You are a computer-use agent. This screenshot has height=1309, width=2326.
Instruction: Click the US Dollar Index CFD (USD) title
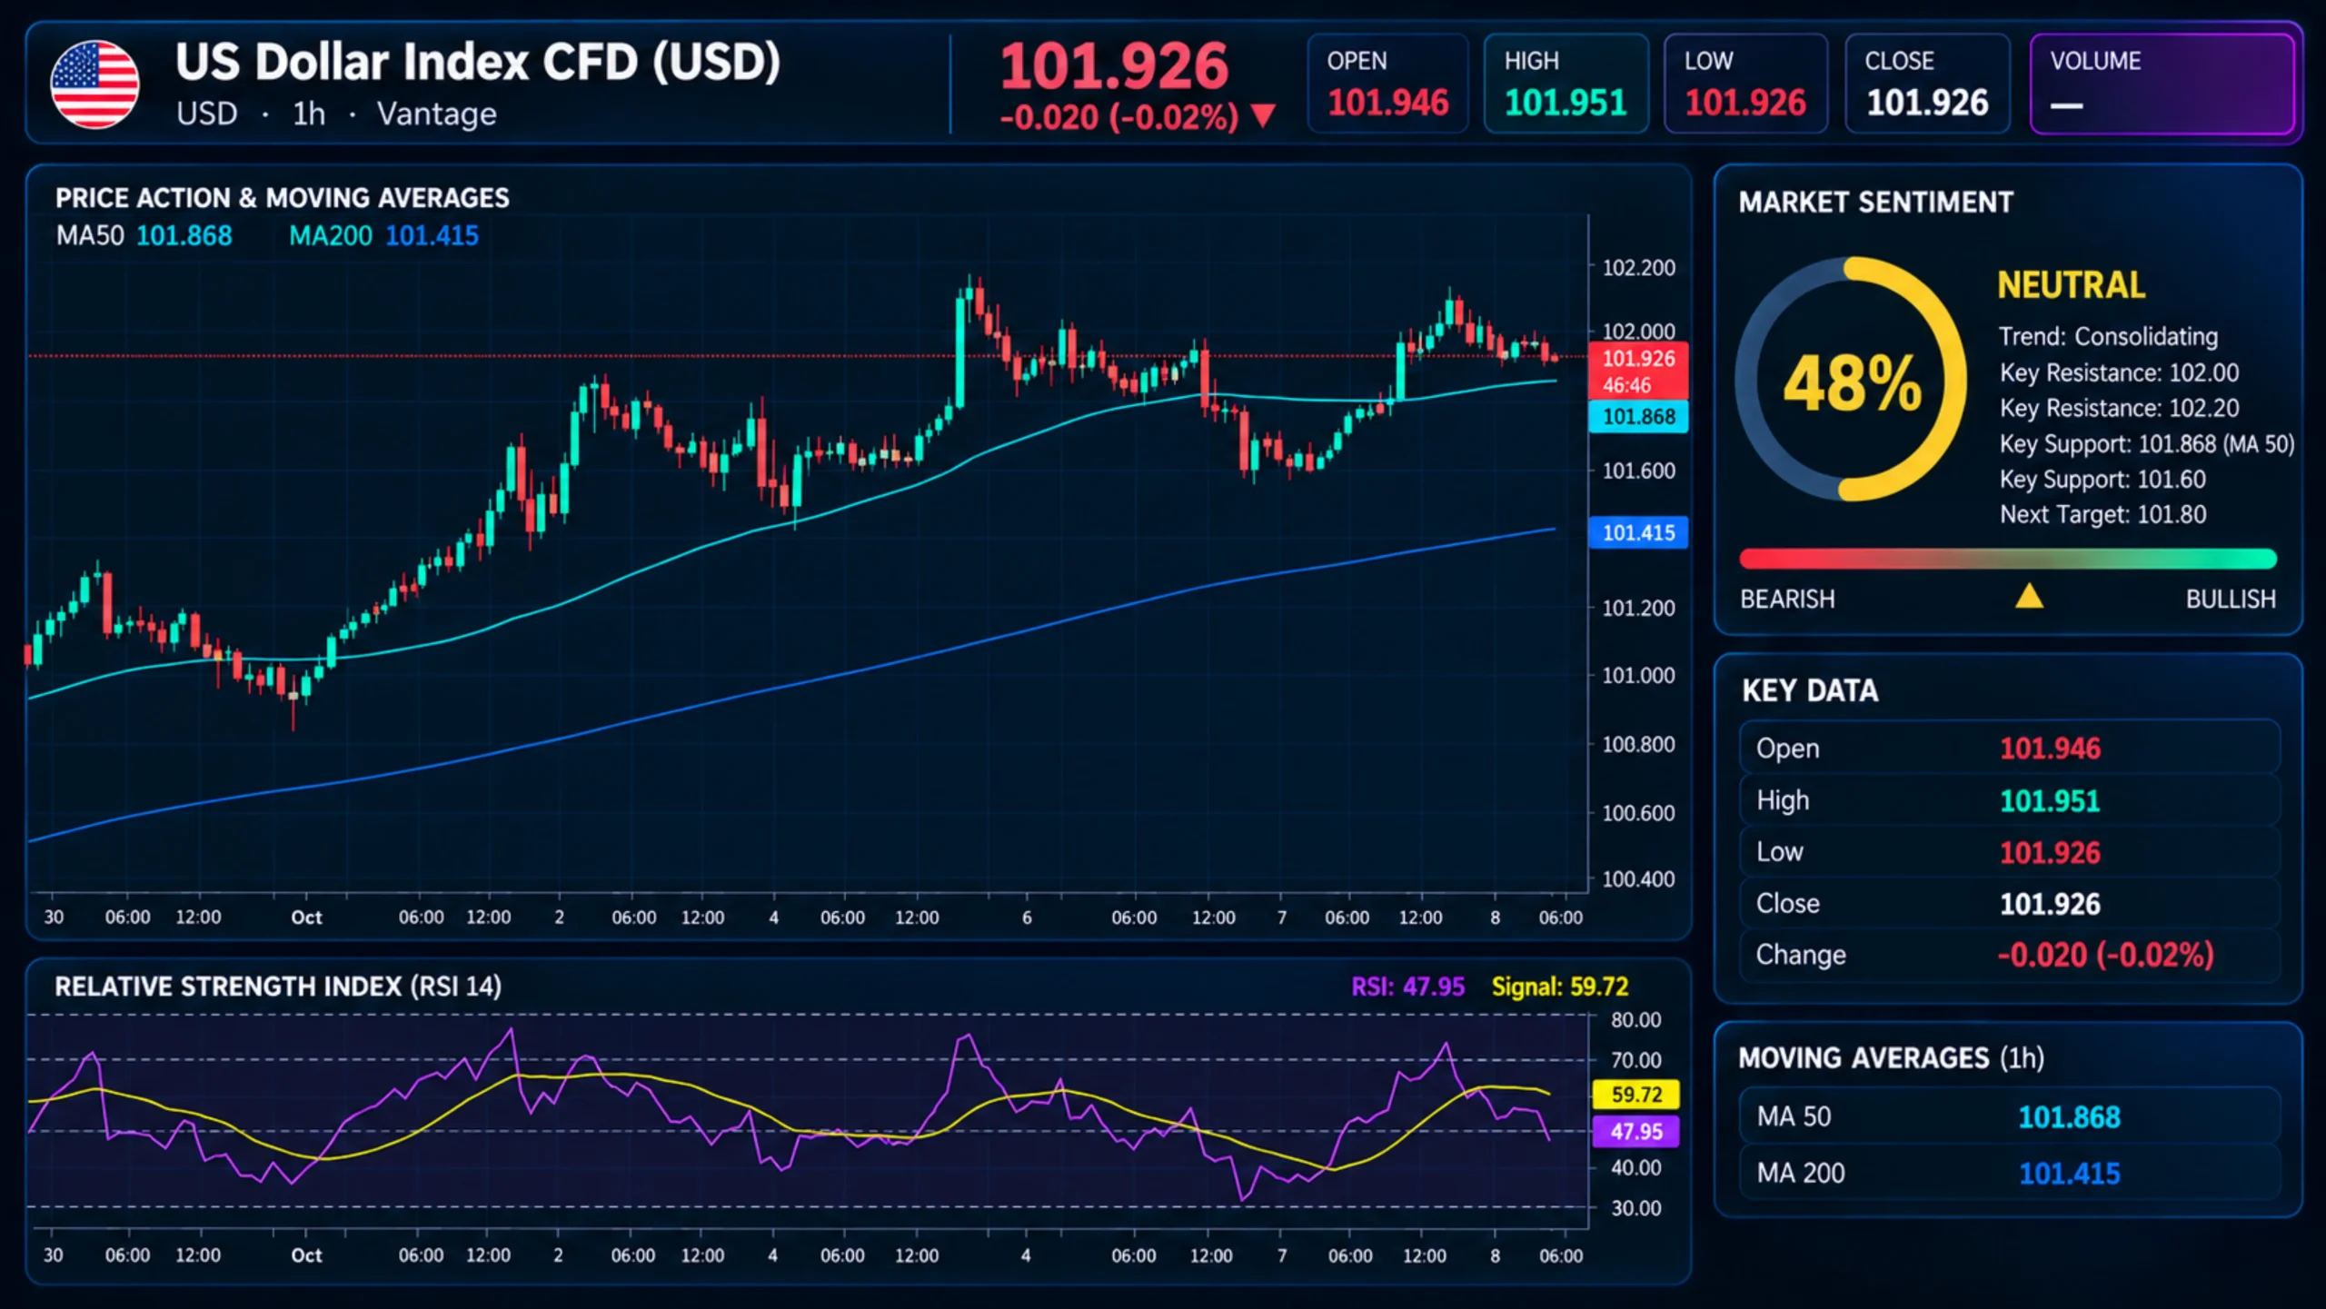pos(478,63)
